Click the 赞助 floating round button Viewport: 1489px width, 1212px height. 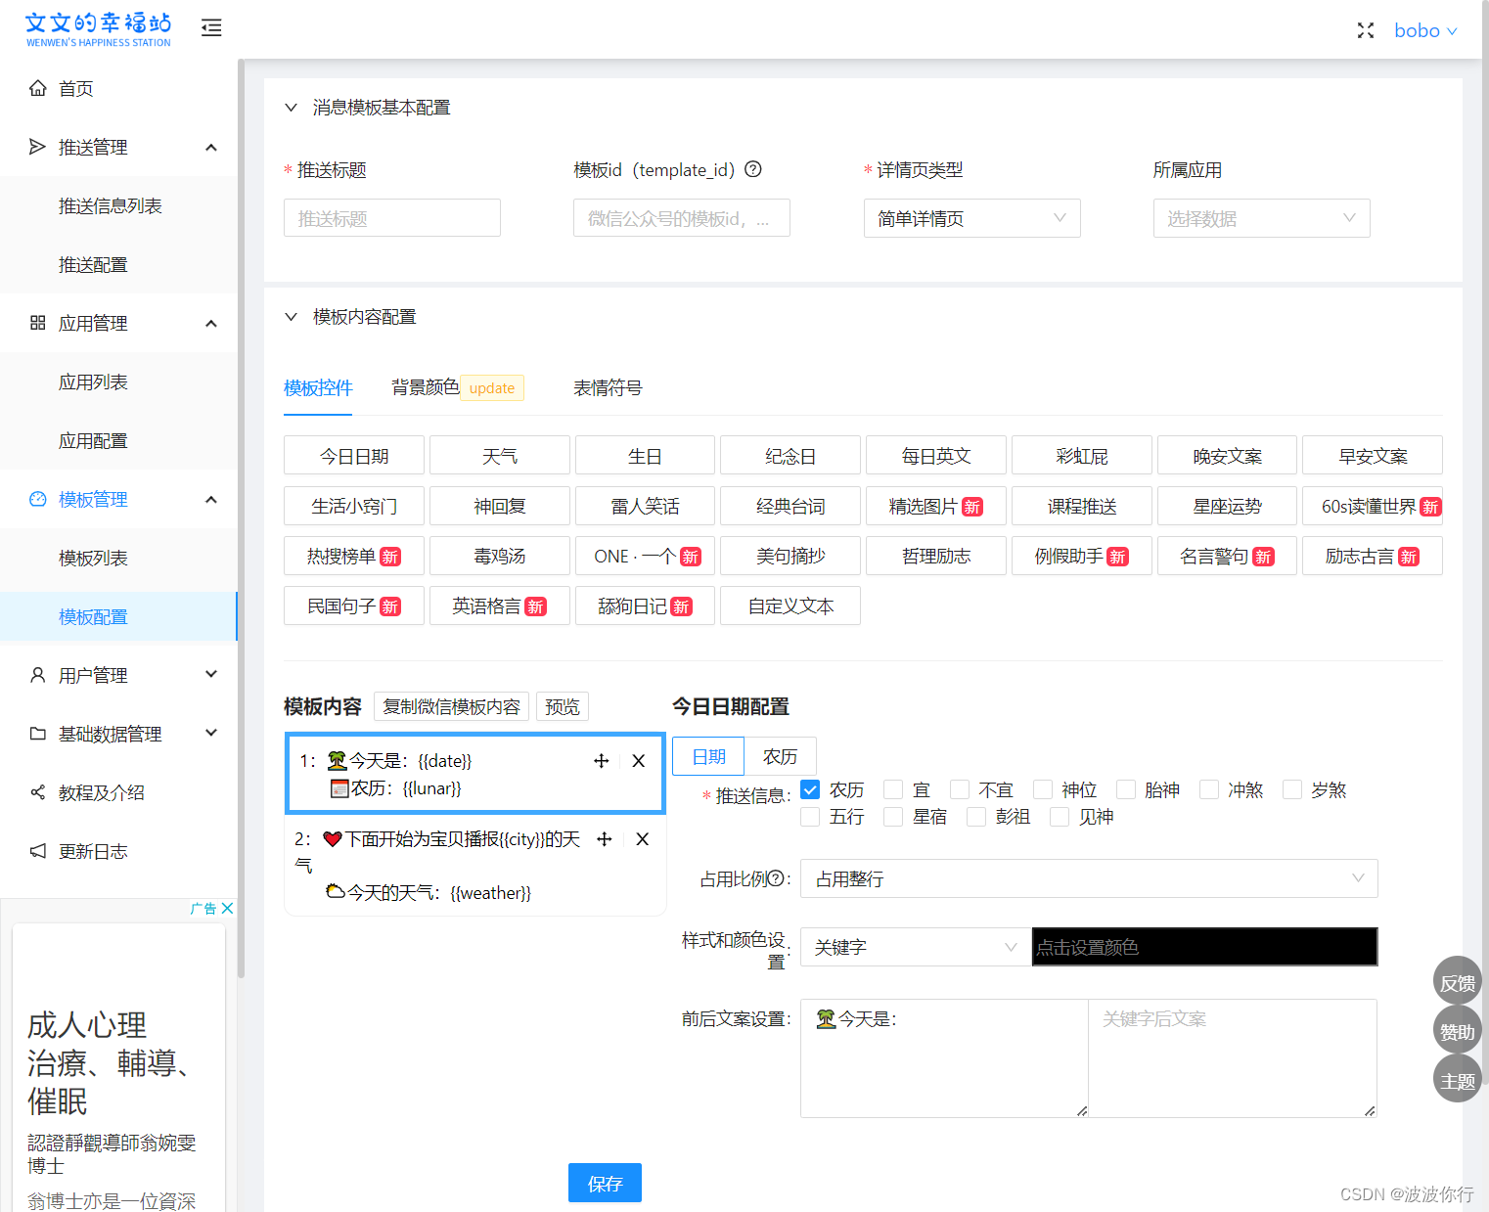[x=1457, y=1030]
